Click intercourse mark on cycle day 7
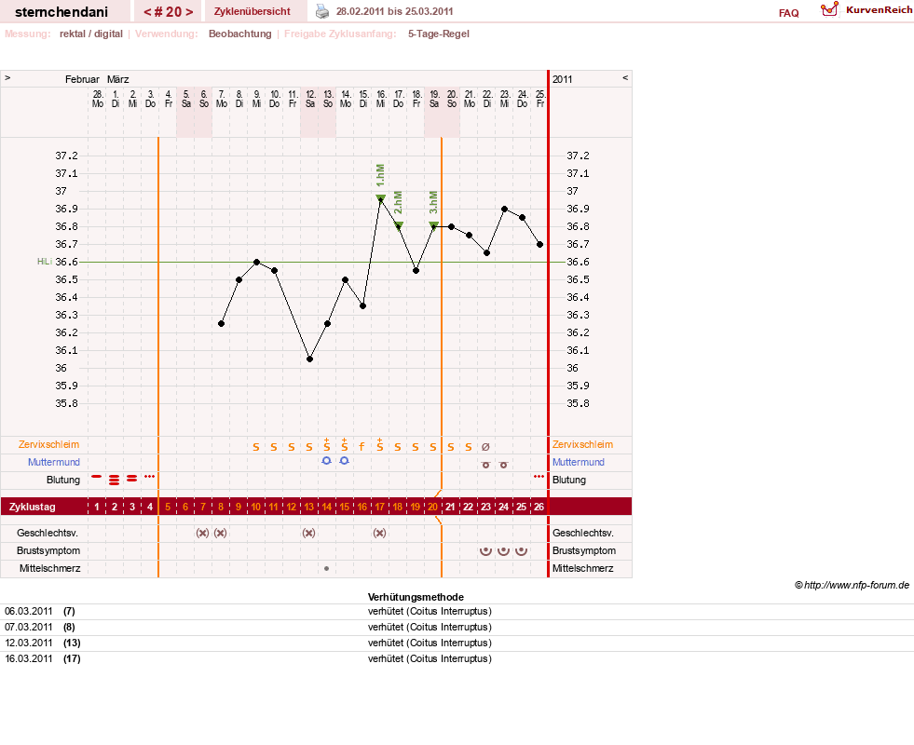This screenshot has height=745, width=914. click(x=202, y=533)
